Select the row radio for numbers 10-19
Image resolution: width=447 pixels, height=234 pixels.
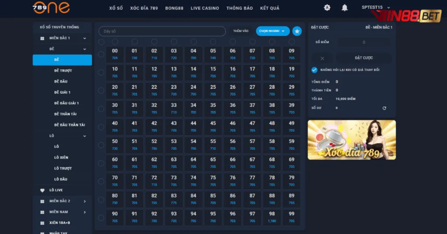101,72
